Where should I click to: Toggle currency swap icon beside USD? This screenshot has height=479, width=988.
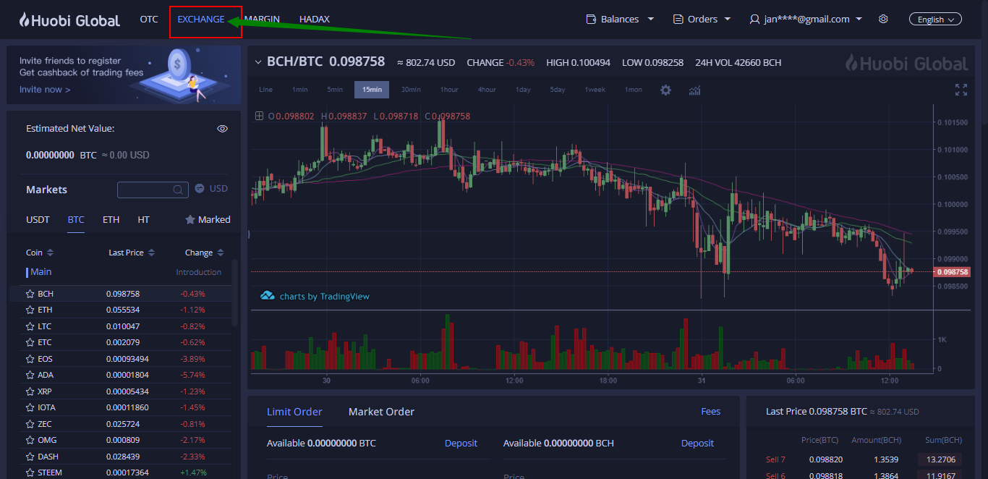pyautogui.click(x=200, y=188)
